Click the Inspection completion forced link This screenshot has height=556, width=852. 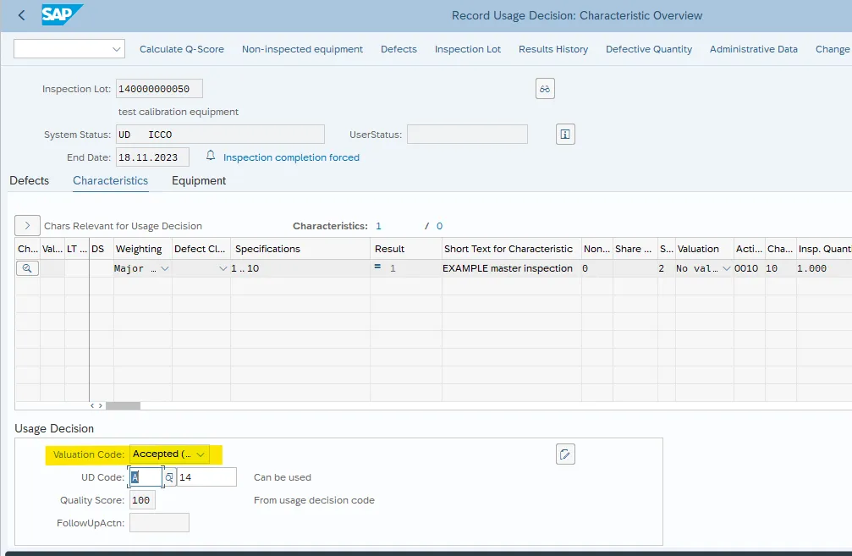click(x=291, y=157)
